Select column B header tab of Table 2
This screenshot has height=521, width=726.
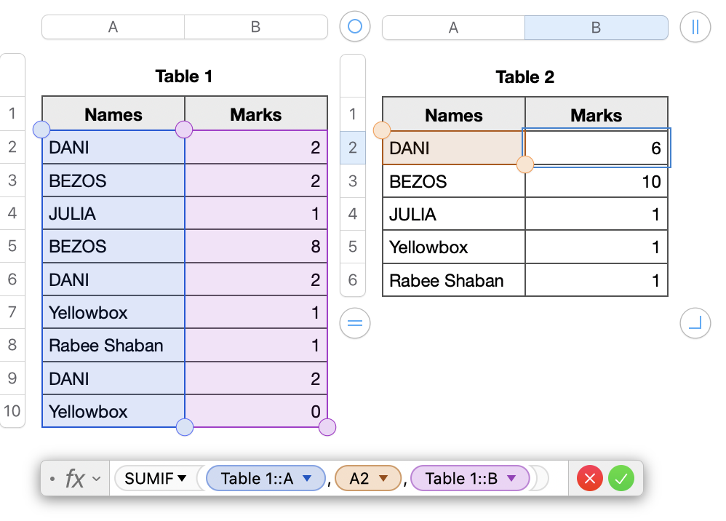(x=596, y=28)
